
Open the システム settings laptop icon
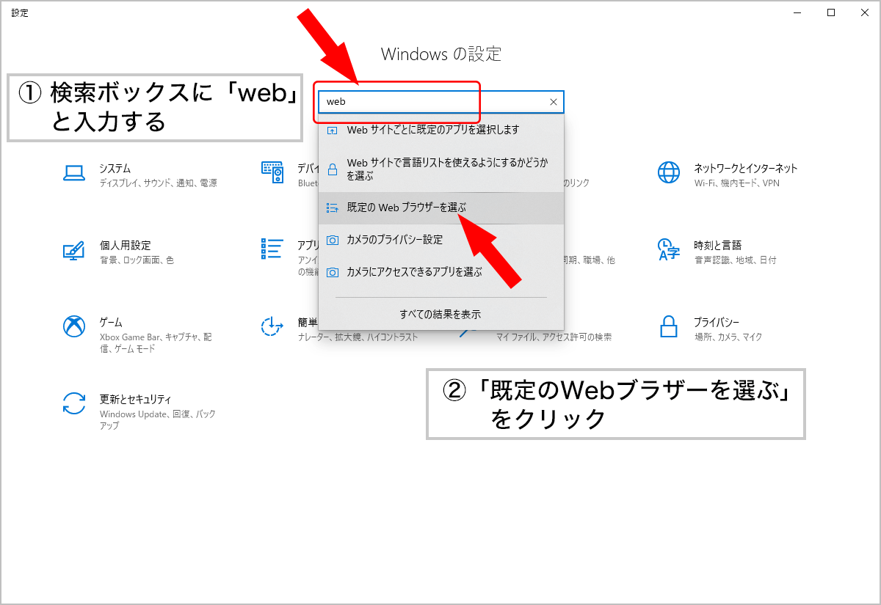point(74,172)
